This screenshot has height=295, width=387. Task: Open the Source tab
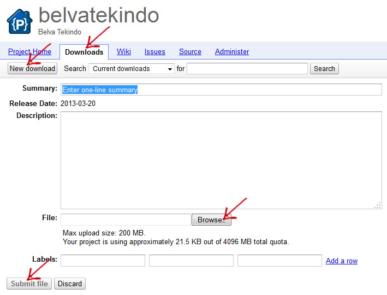(190, 52)
